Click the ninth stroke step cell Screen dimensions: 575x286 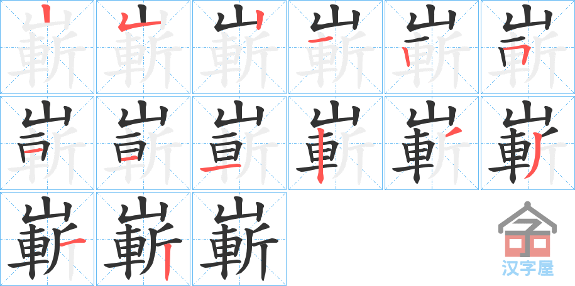(239, 143)
